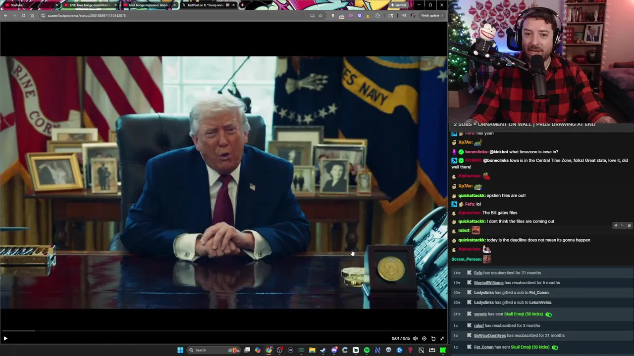
Task: Open video settings gear icon
Action: coord(424,338)
